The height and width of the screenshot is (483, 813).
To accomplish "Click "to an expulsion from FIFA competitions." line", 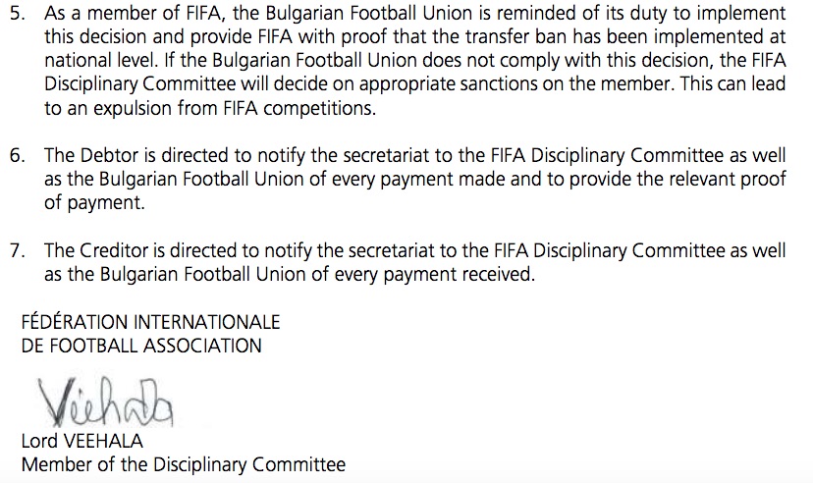I will (x=210, y=108).
